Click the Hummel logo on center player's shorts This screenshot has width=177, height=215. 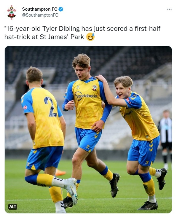coord(88,146)
